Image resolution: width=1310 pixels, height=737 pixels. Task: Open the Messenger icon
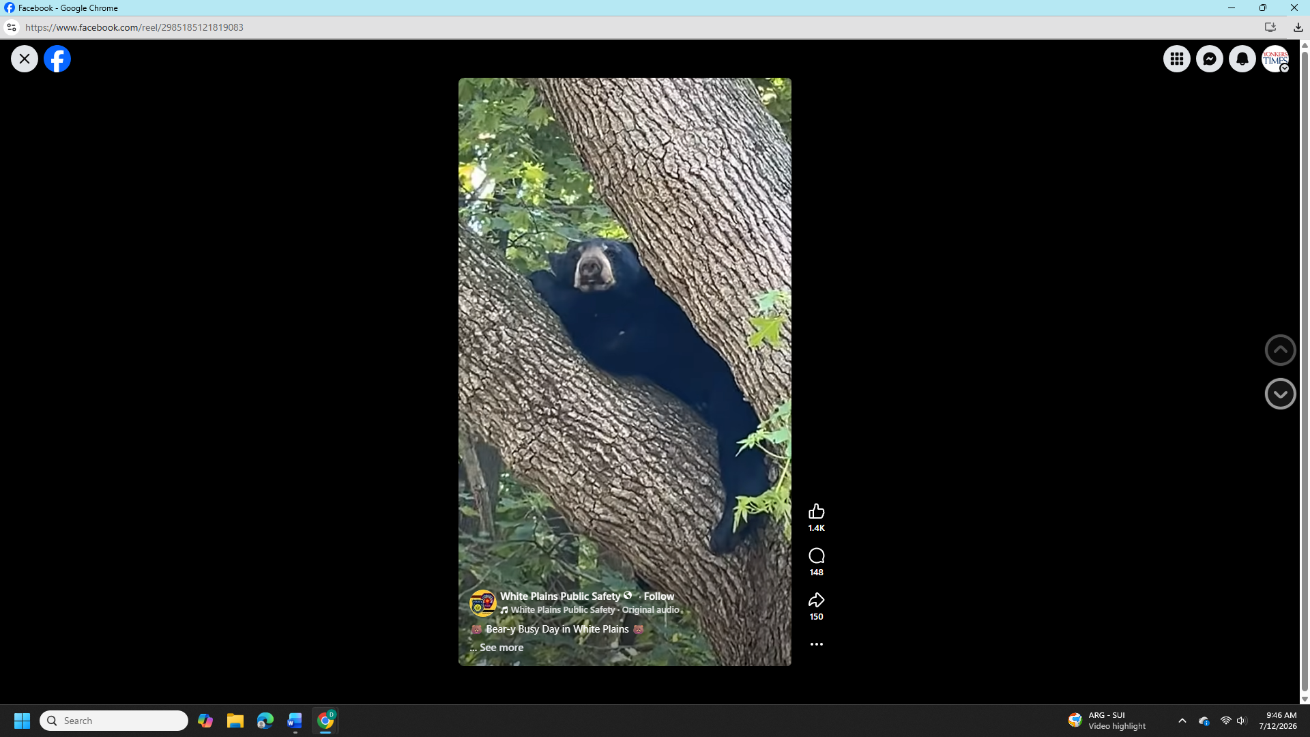[1210, 59]
